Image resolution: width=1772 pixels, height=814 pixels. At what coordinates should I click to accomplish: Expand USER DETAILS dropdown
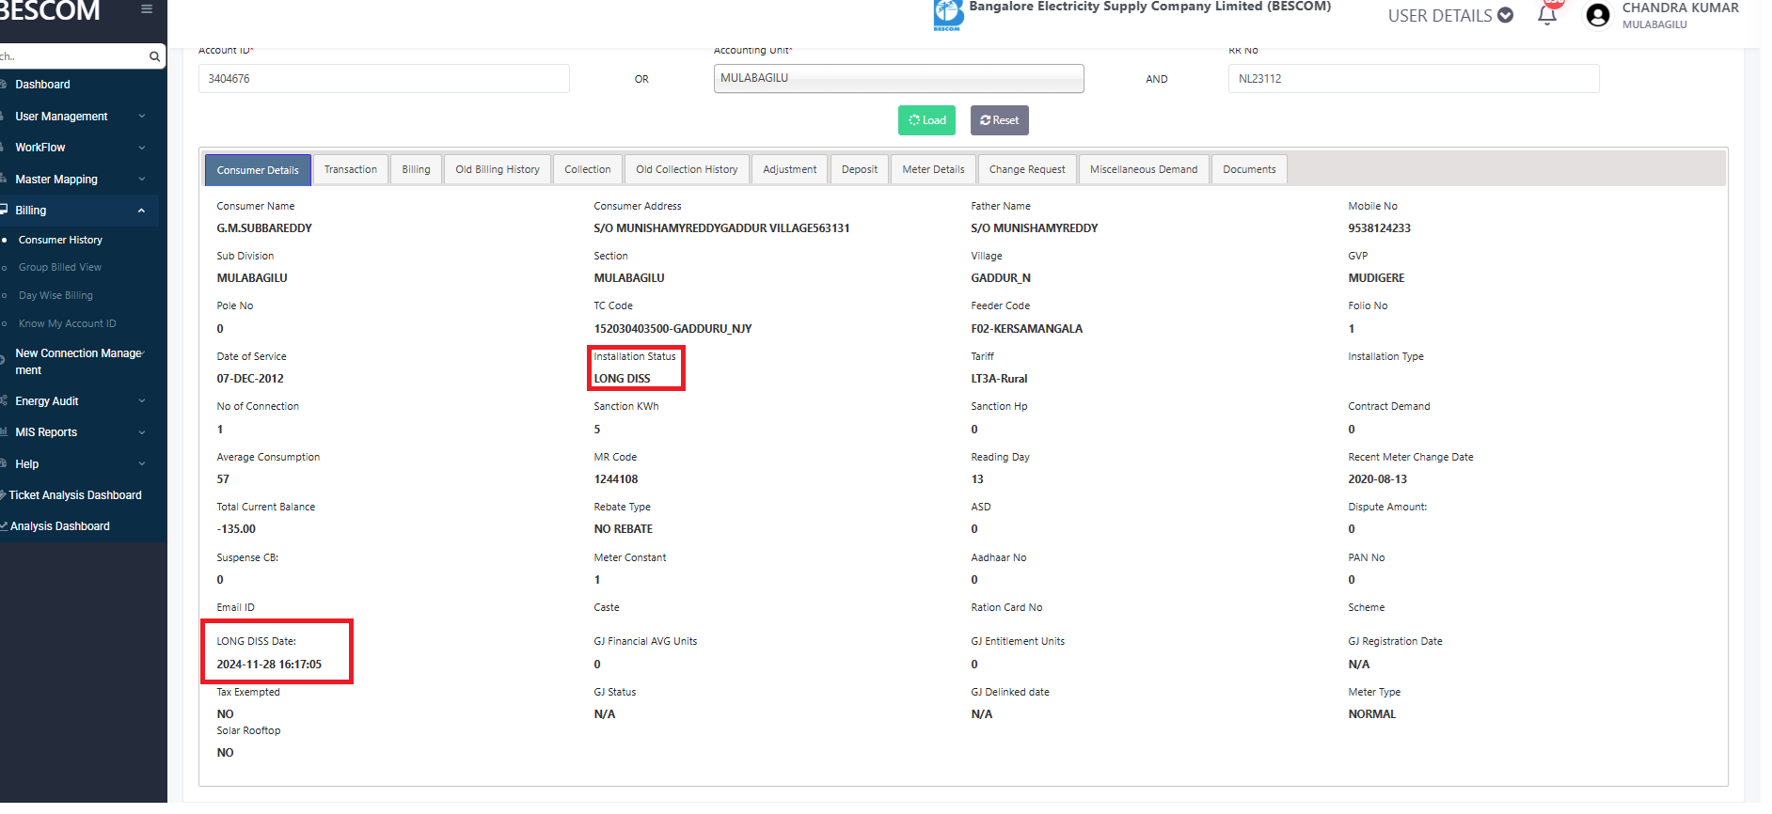(x=1450, y=16)
